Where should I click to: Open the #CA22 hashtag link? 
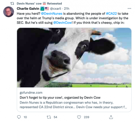pyautogui.click(x=111, y=13)
